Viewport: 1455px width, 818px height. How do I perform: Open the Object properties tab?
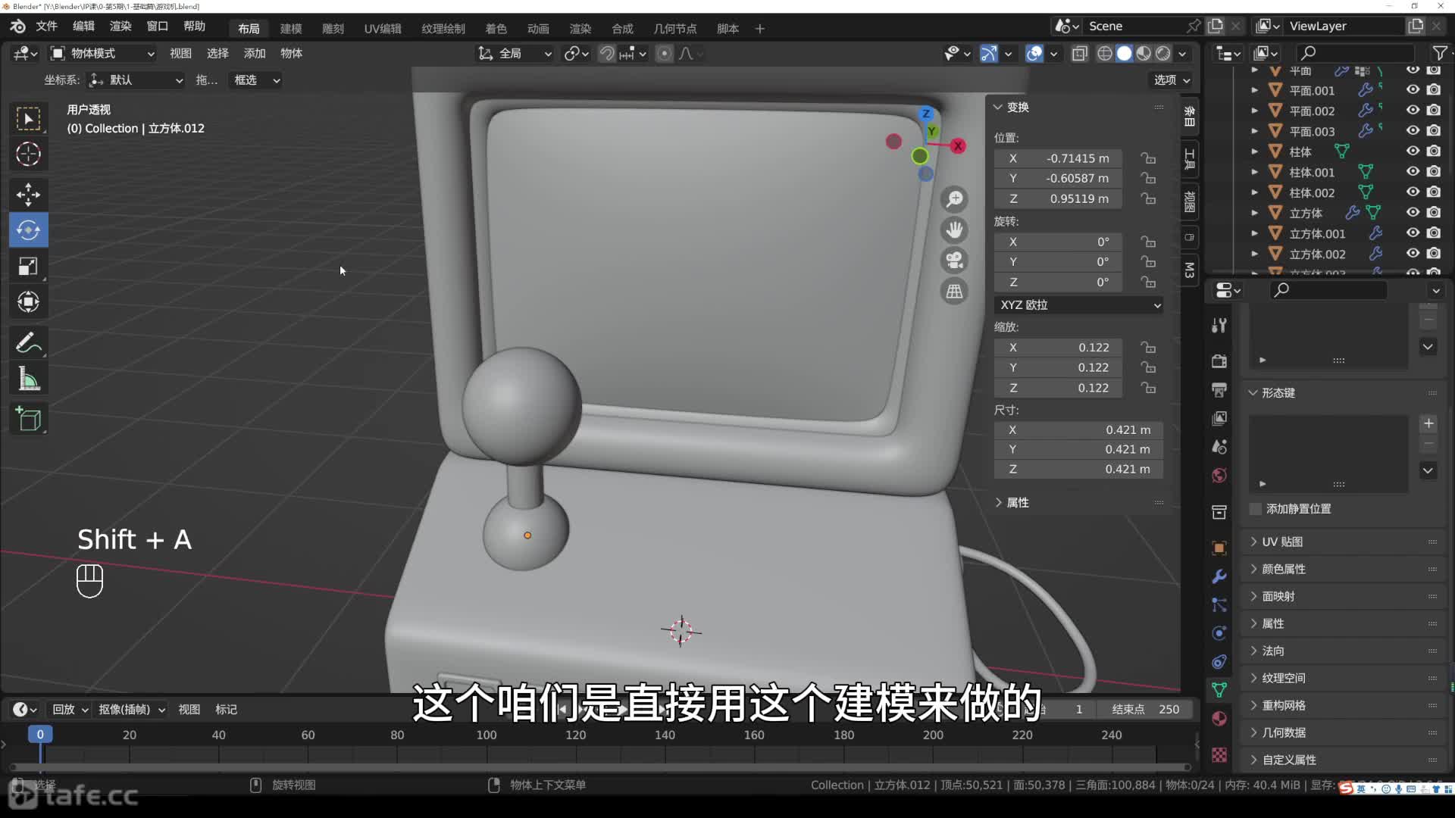point(1219,548)
